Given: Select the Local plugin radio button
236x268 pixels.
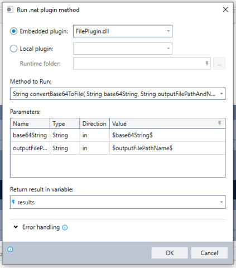Looking at the screenshot, I should [x=14, y=49].
